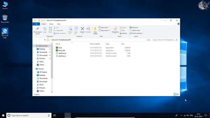Switch to the Share ribbon tab
Screen dimensions: 210x118
(51, 24)
